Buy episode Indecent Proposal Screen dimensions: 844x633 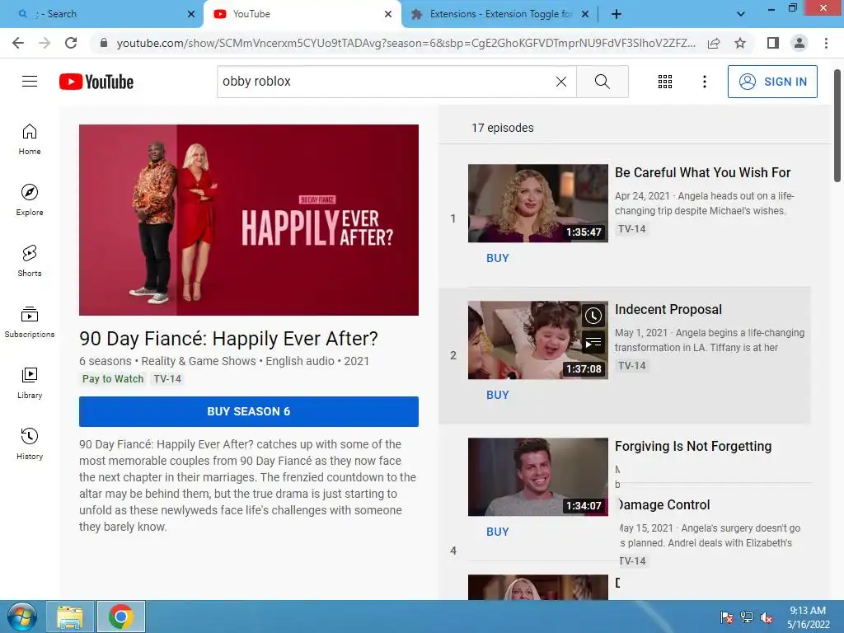click(497, 395)
